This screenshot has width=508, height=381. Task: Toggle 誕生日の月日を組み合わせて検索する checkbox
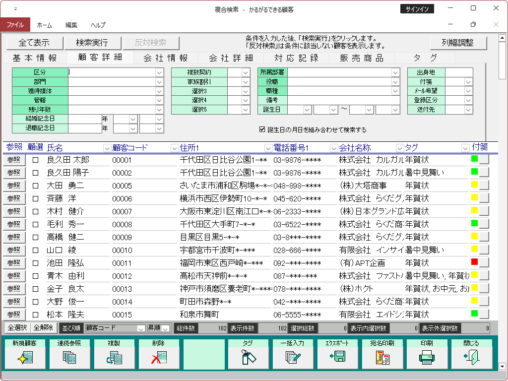coord(262,129)
